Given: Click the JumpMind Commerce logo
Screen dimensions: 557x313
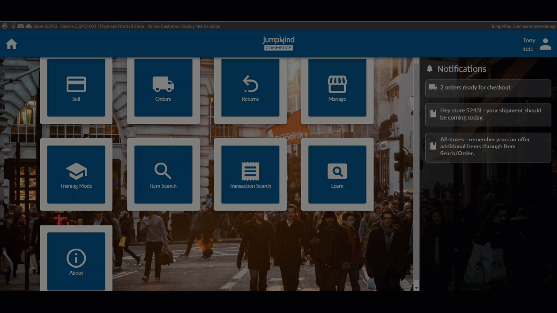Looking at the screenshot, I should coord(278,43).
